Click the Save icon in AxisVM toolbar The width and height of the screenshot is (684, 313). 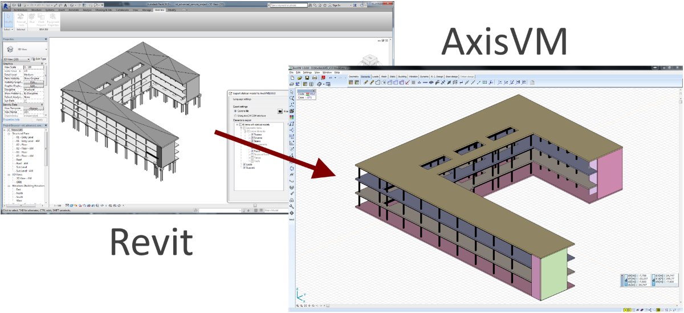click(x=307, y=78)
